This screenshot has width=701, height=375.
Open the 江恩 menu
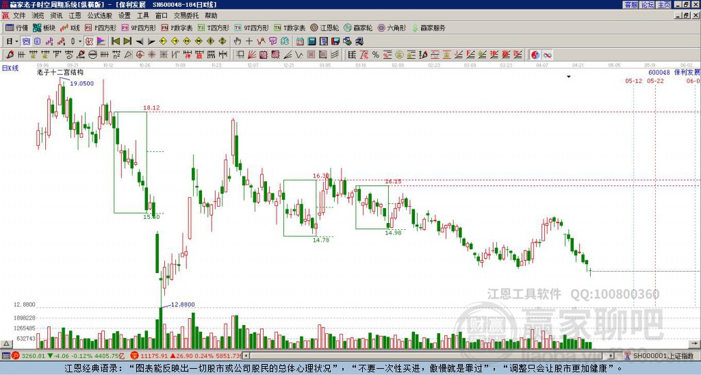coord(75,16)
